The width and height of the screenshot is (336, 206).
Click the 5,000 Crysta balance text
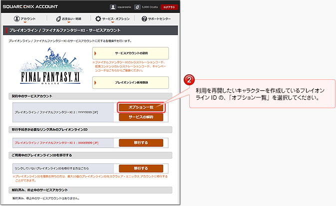click(x=150, y=7)
